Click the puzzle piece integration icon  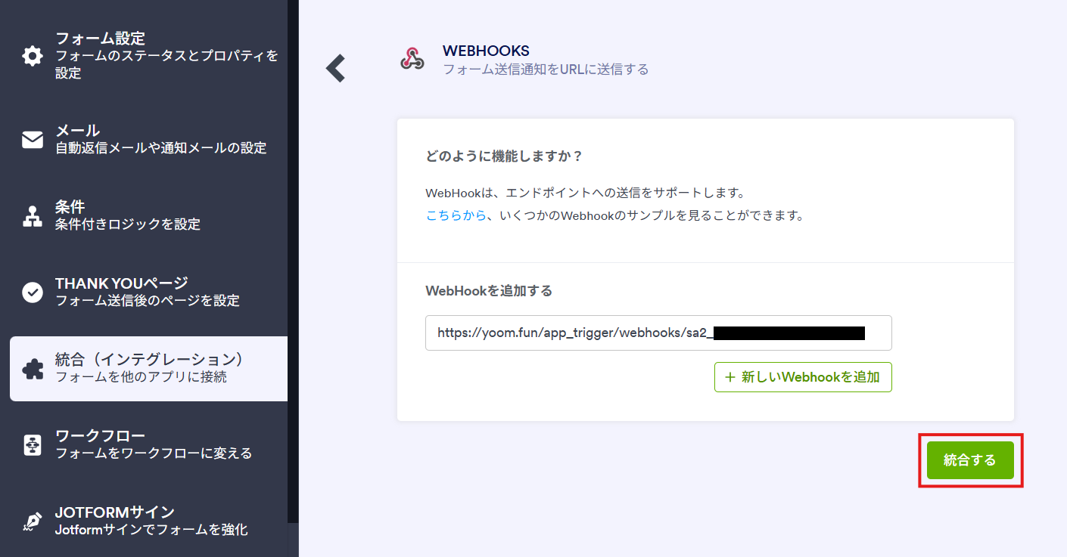[x=33, y=369]
